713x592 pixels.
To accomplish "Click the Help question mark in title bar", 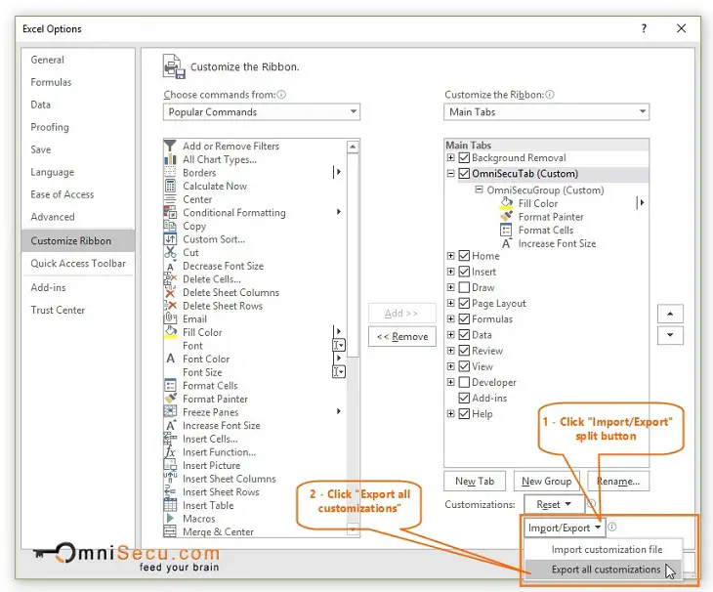I will click(x=644, y=28).
